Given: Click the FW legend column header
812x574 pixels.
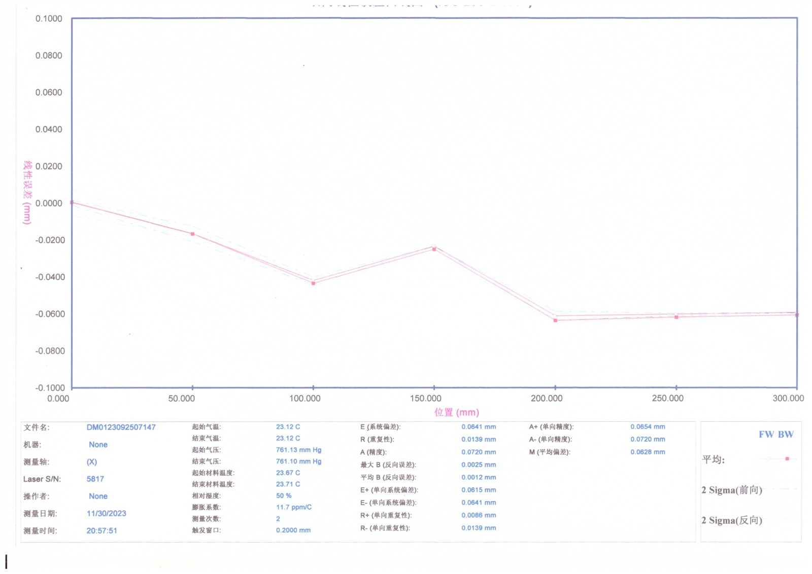Looking at the screenshot, I should [x=766, y=435].
